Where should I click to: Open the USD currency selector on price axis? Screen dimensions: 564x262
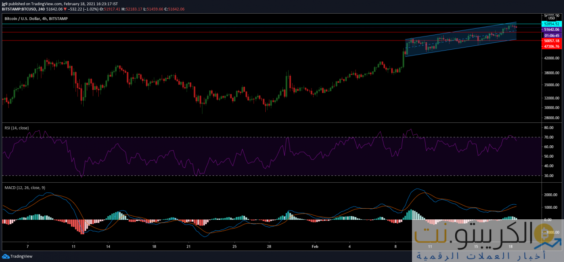pos(551,18)
